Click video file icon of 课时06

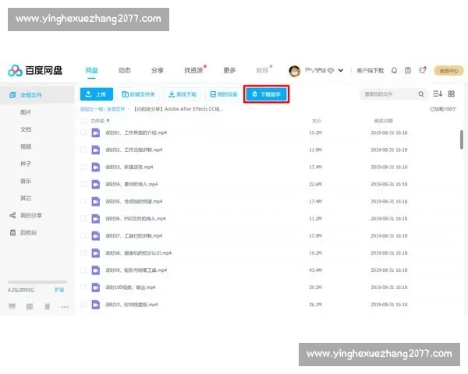click(95, 219)
